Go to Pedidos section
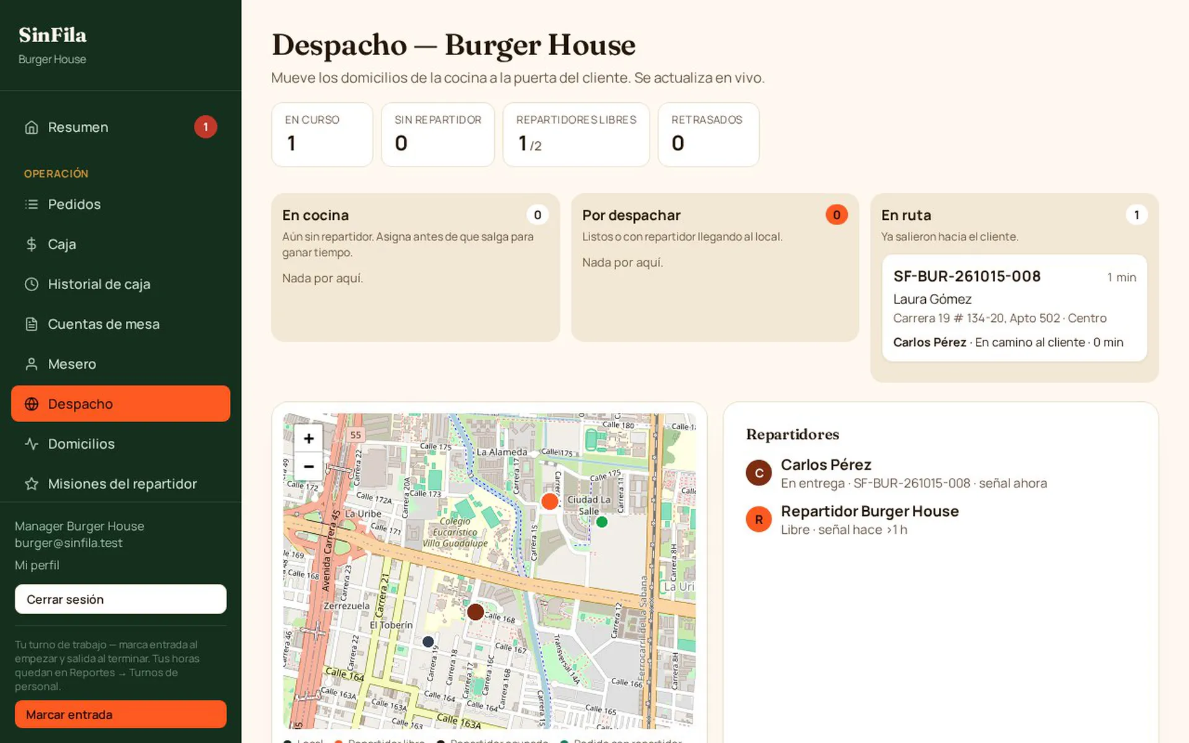1189x743 pixels. [x=121, y=204]
